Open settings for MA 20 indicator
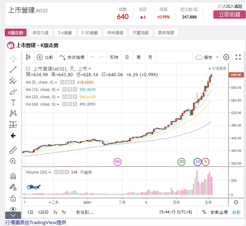The height and width of the screenshot is (226, 246). tap(70, 97)
